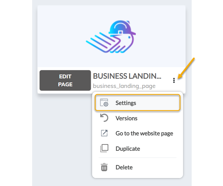223x186 pixels.
Task: Click the BUSINESS LANDIN... page title
Action: tap(127, 76)
